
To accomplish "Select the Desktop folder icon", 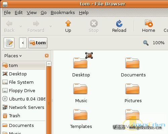I will pyautogui.click(x=80, y=63).
